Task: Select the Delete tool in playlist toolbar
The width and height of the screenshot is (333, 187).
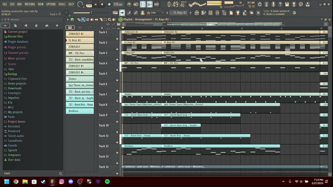Action: tap(88, 19)
